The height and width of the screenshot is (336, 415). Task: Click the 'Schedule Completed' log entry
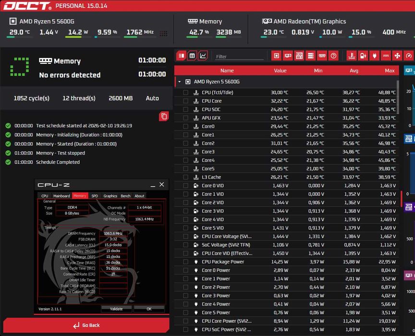tap(58, 162)
